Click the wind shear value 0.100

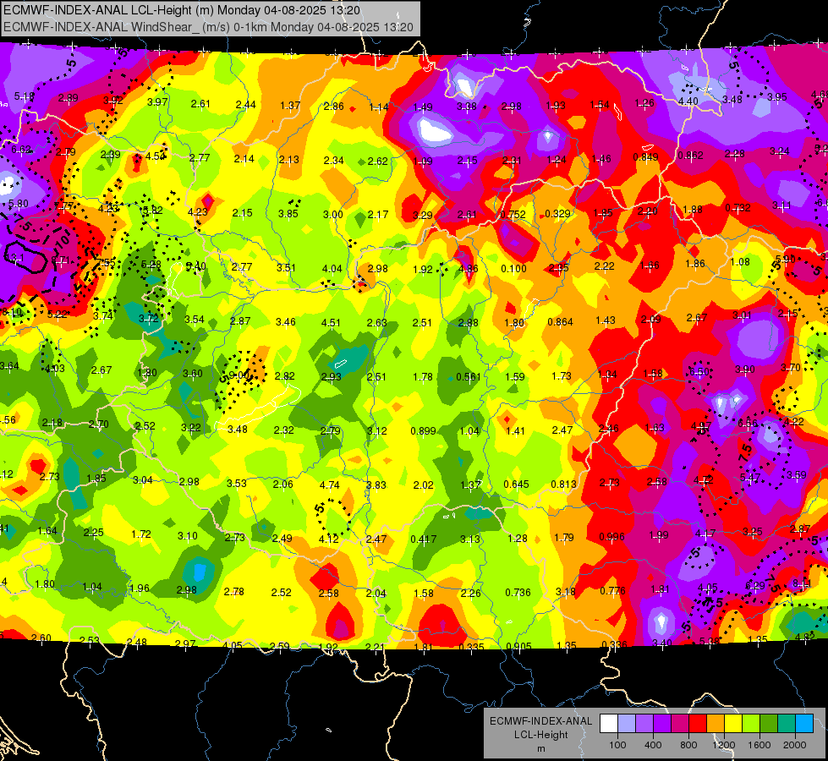pos(514,269)
